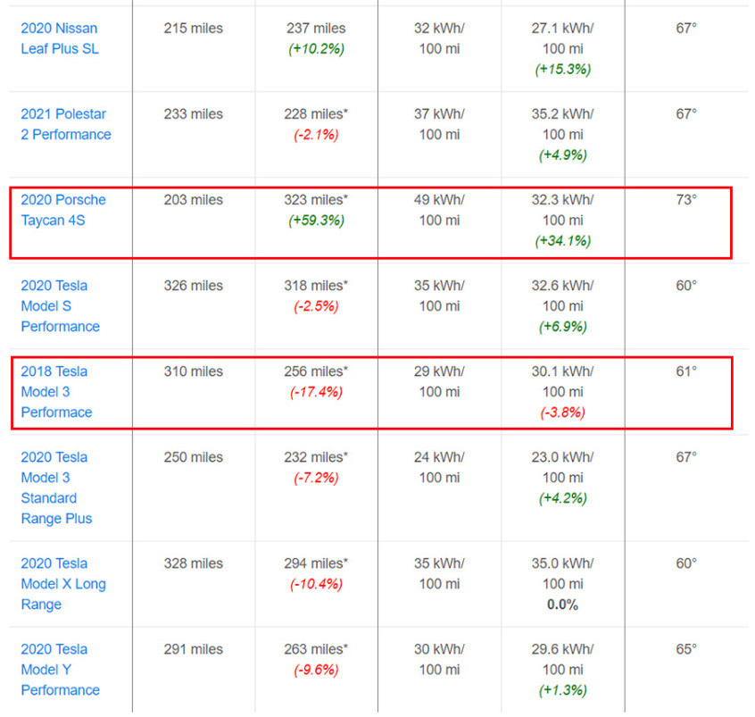Select the '326 miles' cell
755x717 pixels.
coord(193,286)
